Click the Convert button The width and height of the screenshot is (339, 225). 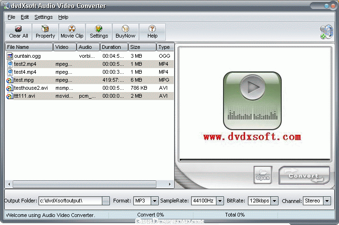[304, 176]
